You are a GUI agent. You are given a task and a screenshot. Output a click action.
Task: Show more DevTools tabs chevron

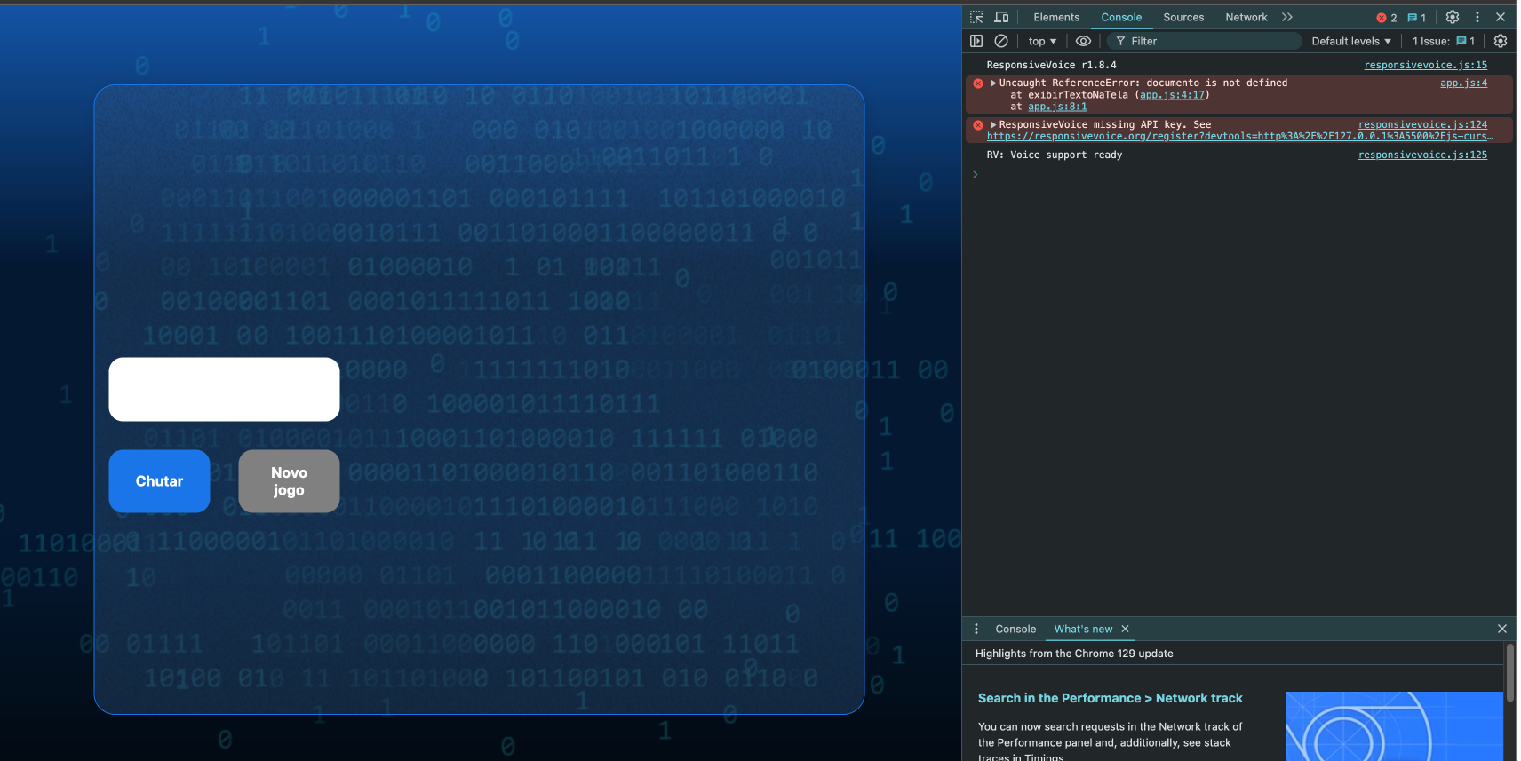(1287, 17)
